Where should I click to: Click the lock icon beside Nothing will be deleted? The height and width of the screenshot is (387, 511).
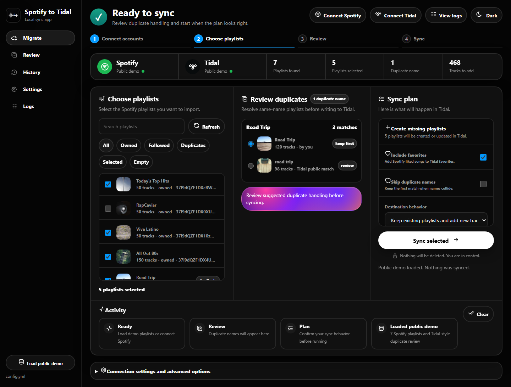click(395, 256)
